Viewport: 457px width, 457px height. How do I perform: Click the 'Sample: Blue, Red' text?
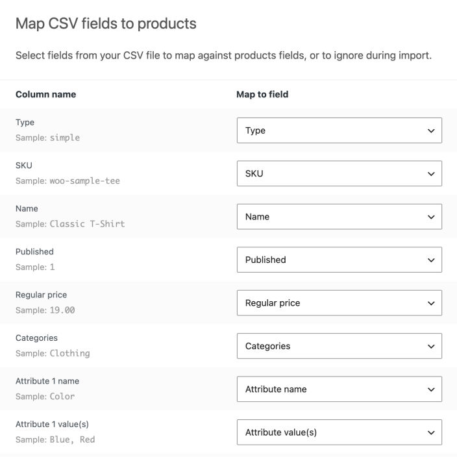55,439
